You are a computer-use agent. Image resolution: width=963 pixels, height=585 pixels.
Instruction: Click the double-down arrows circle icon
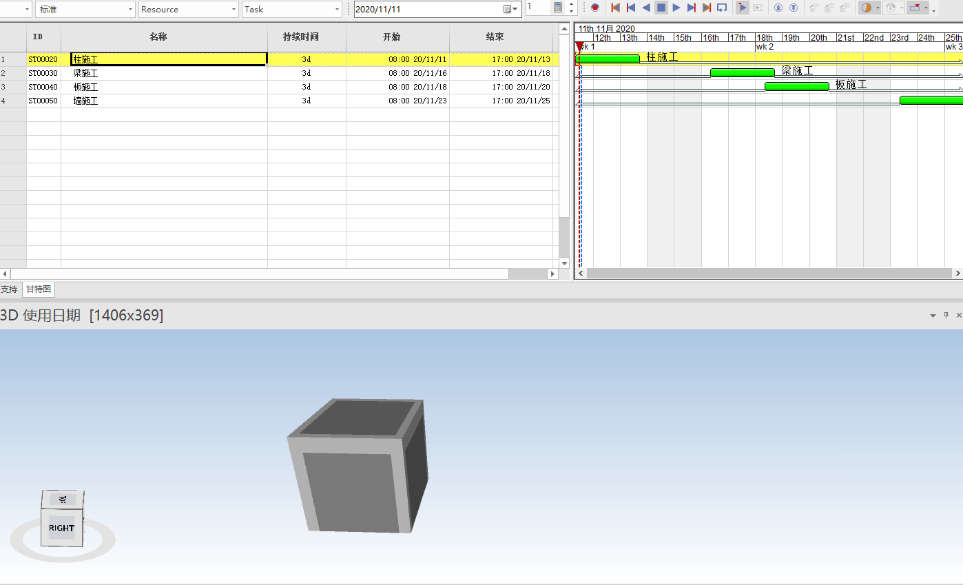pos(794,8)
